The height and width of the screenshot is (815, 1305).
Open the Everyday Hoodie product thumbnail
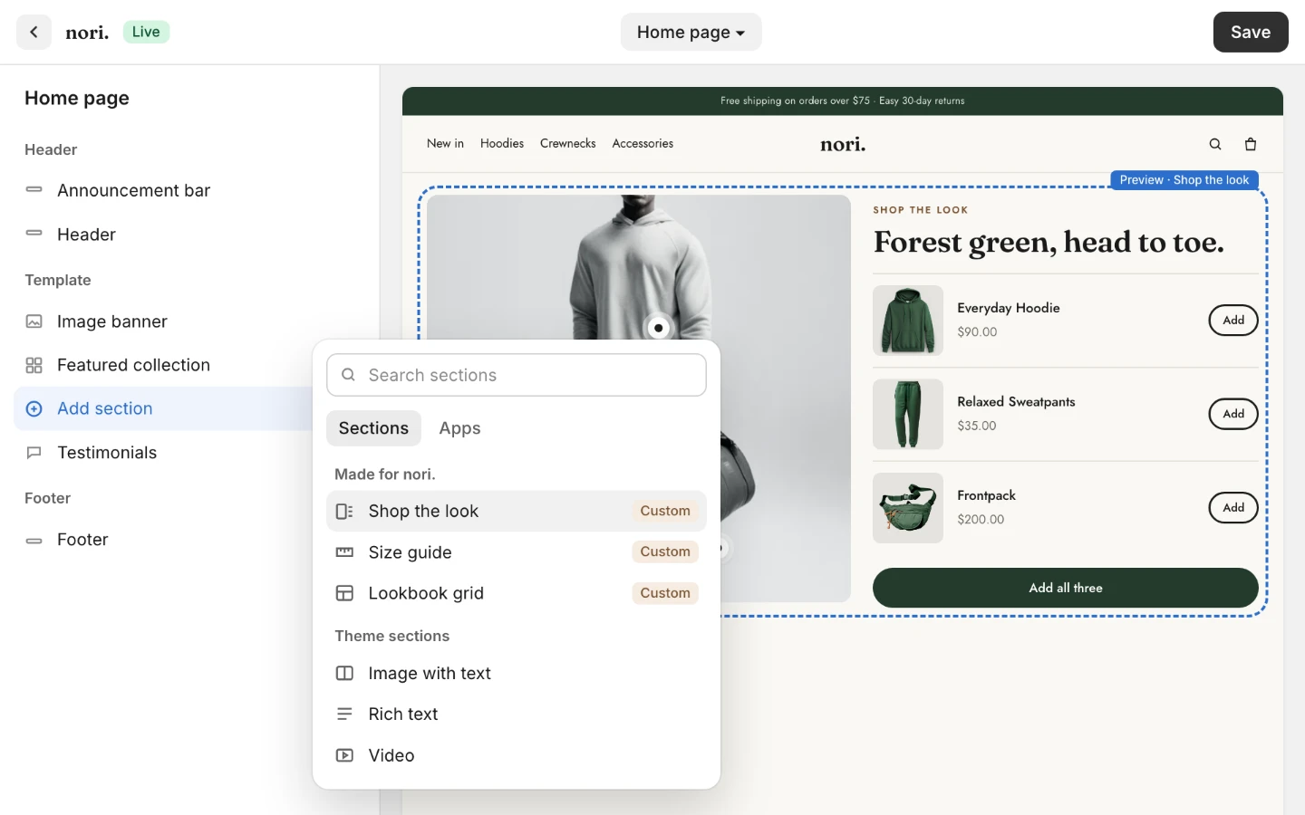(908, 321)
